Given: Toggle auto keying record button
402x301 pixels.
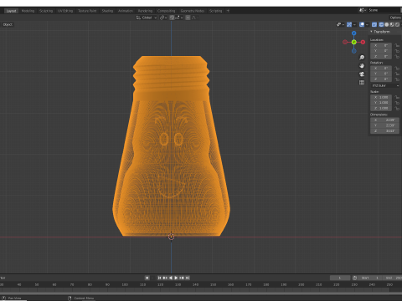Looking at the screenshot, I should (x=147, y=278).
